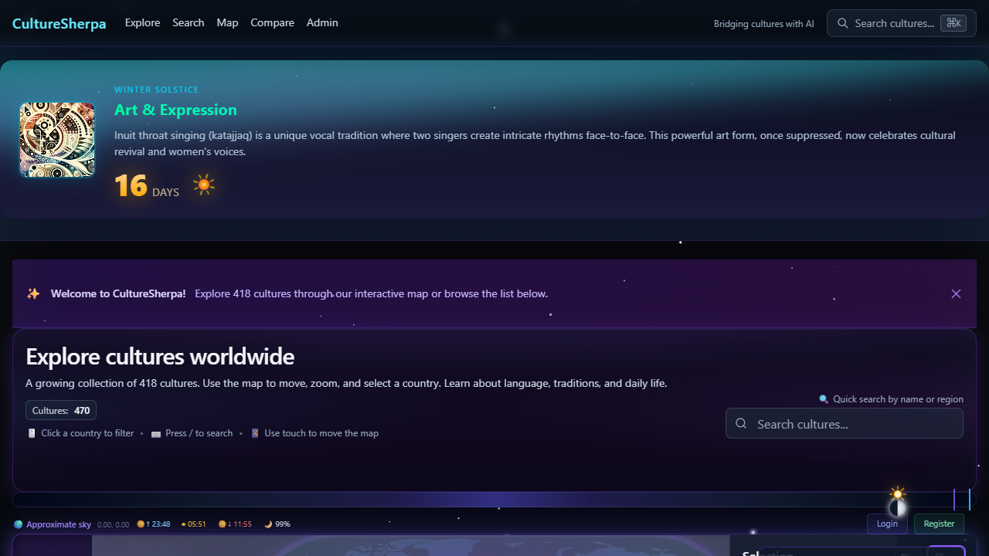The image size is (989, 556).
Task: Click the sunrise time 23:48 indicator
Action: coord(154,524)
